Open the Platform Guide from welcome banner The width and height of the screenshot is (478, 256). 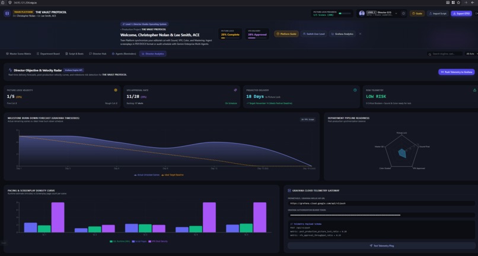pyautogui.click(x=286, y=34)
